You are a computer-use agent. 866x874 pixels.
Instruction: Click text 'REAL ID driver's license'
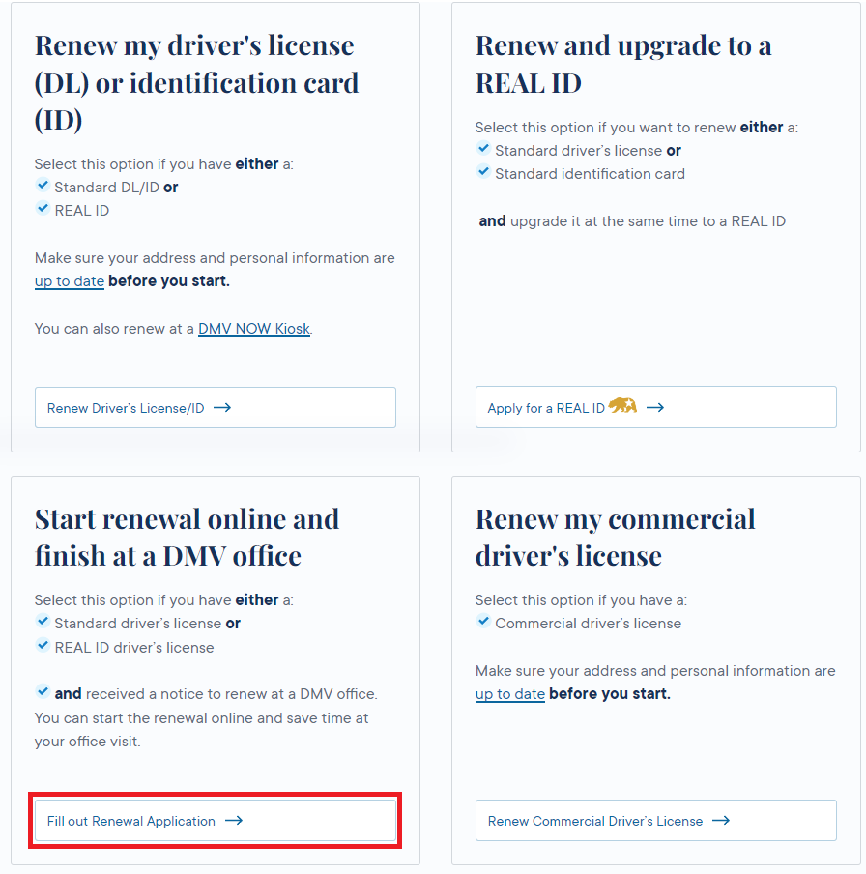coord(133,648)
